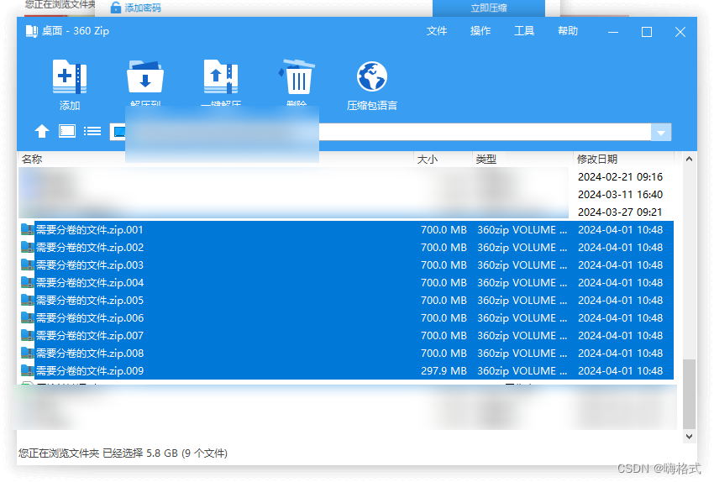Click date 2024-03-11 16:40
The width and height of the screenshot is (714, 482).
tap(620, 194)
